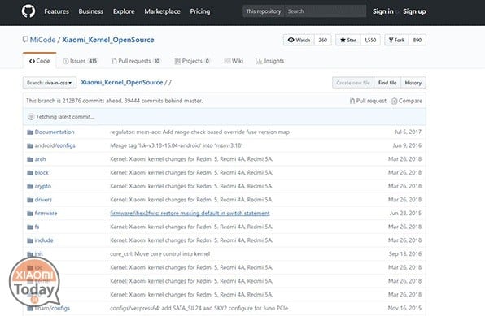Viewport: 485px width, 316px height.
Task: Click the drivers folder icon
Action: tap(30, 200)
